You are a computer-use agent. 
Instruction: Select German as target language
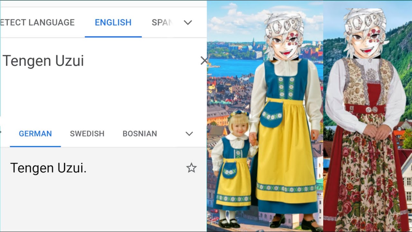[35, 134]
